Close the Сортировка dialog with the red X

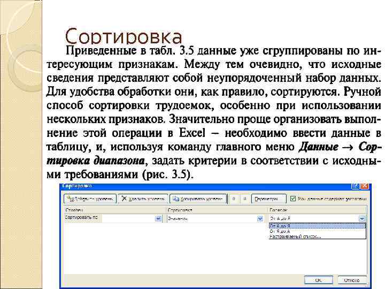tap(365, 186)
